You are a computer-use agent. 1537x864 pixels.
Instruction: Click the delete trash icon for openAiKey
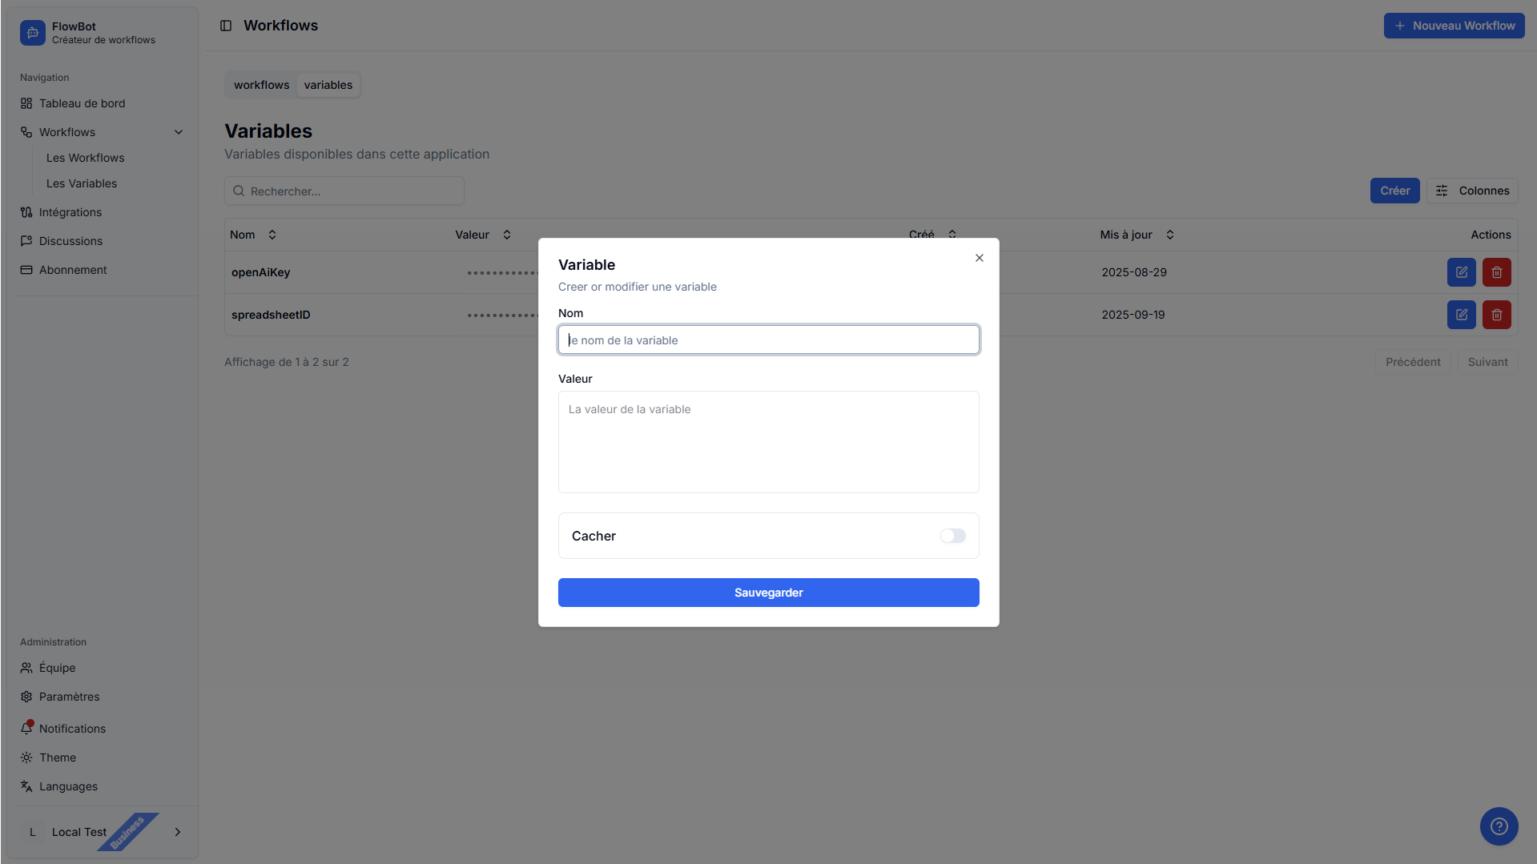pos(1496,272)
